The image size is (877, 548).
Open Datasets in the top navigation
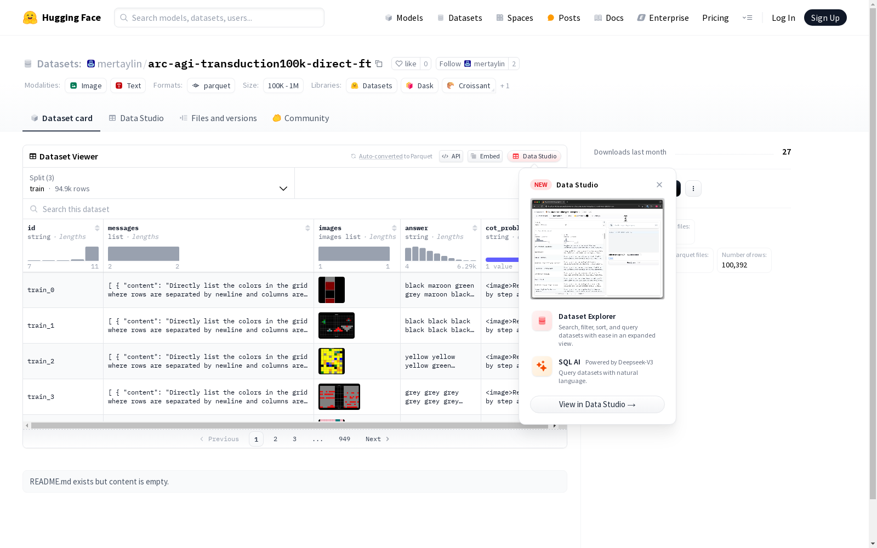(459, 18)
